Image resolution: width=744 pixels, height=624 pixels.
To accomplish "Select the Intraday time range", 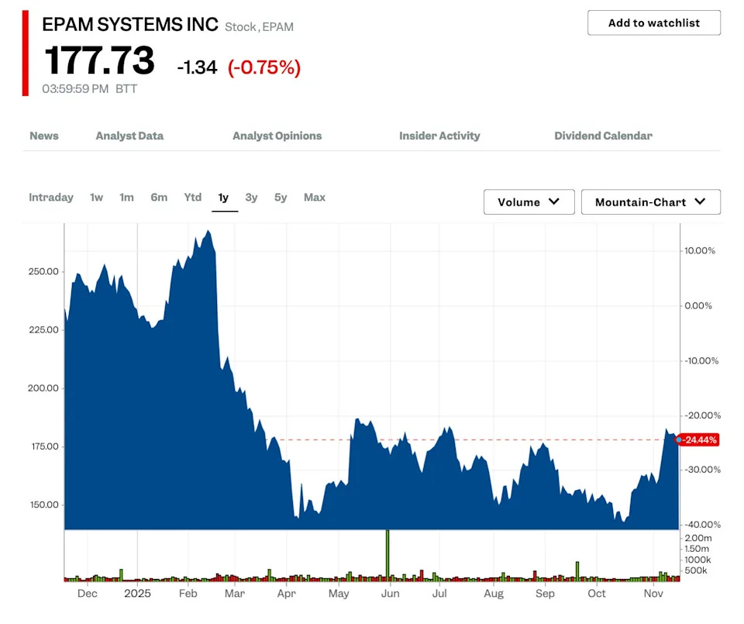I will (x=51, y=198).
